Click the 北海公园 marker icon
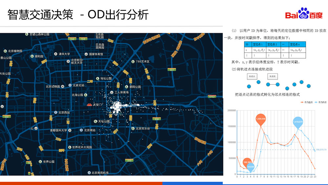Screen dimensions: 328x185 point(86,95)
